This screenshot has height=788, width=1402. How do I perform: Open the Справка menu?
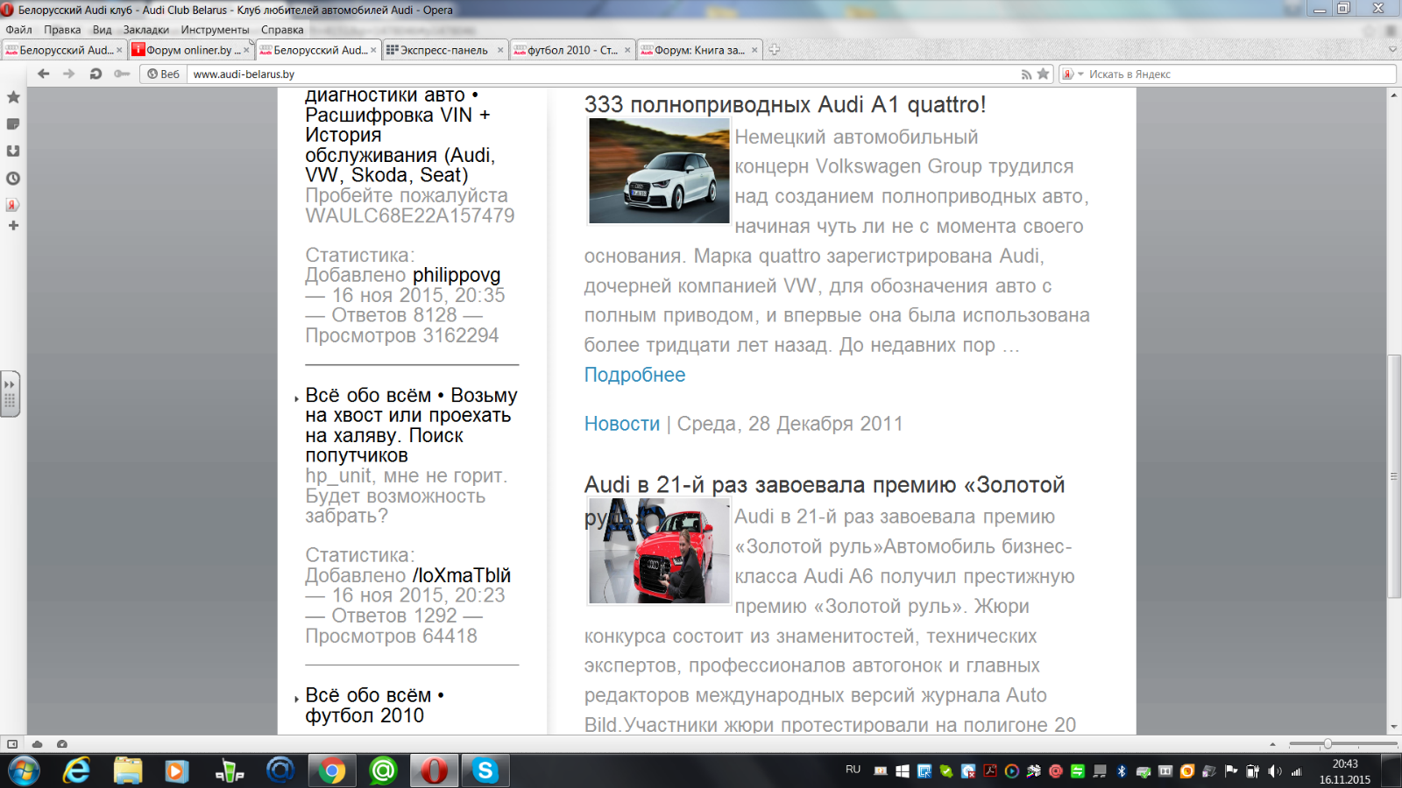coord(282,30)
